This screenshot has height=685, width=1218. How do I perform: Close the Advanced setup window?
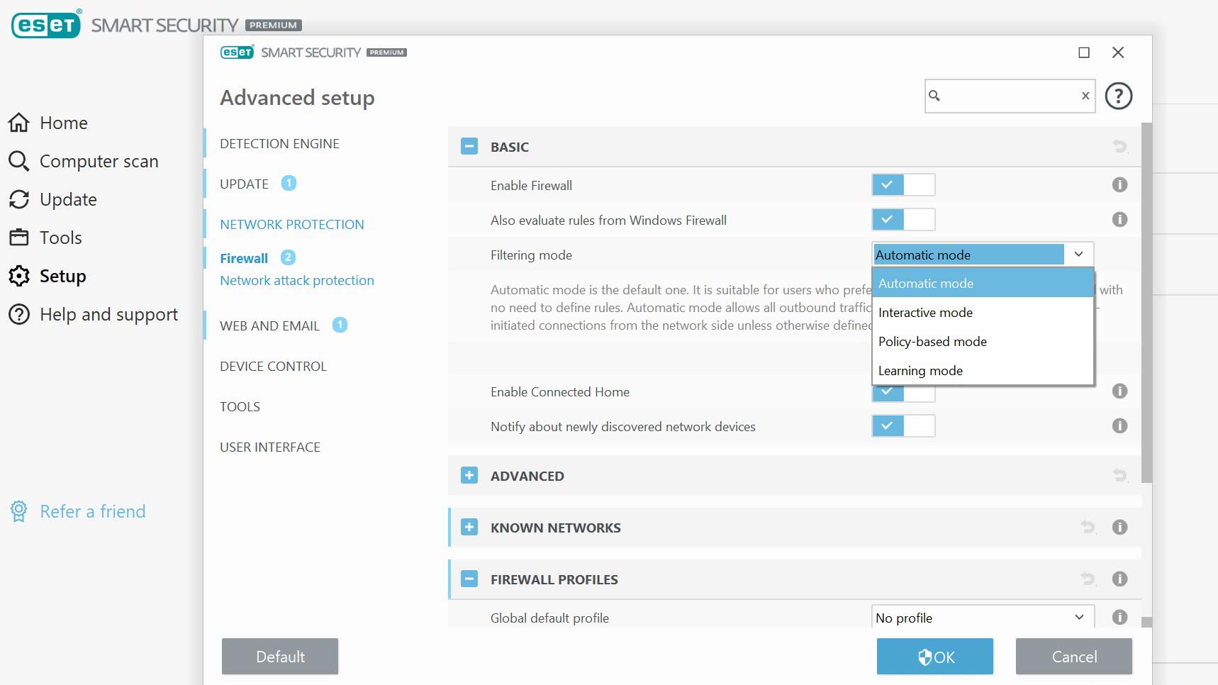1118,52
